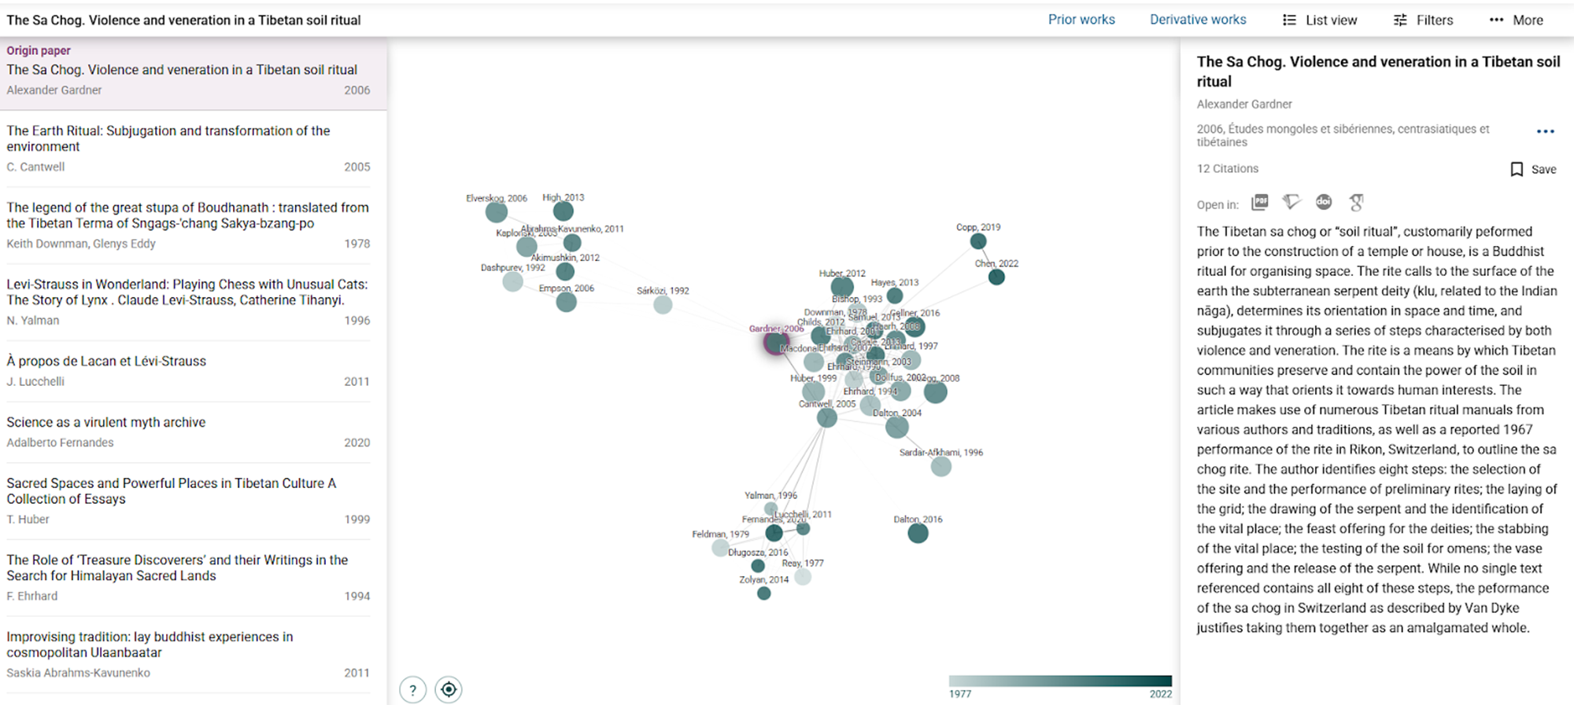This screenshot has height=705, width=1574.
Task: Click the 1977–2022 year color gradient bar
Action: 1060,681
